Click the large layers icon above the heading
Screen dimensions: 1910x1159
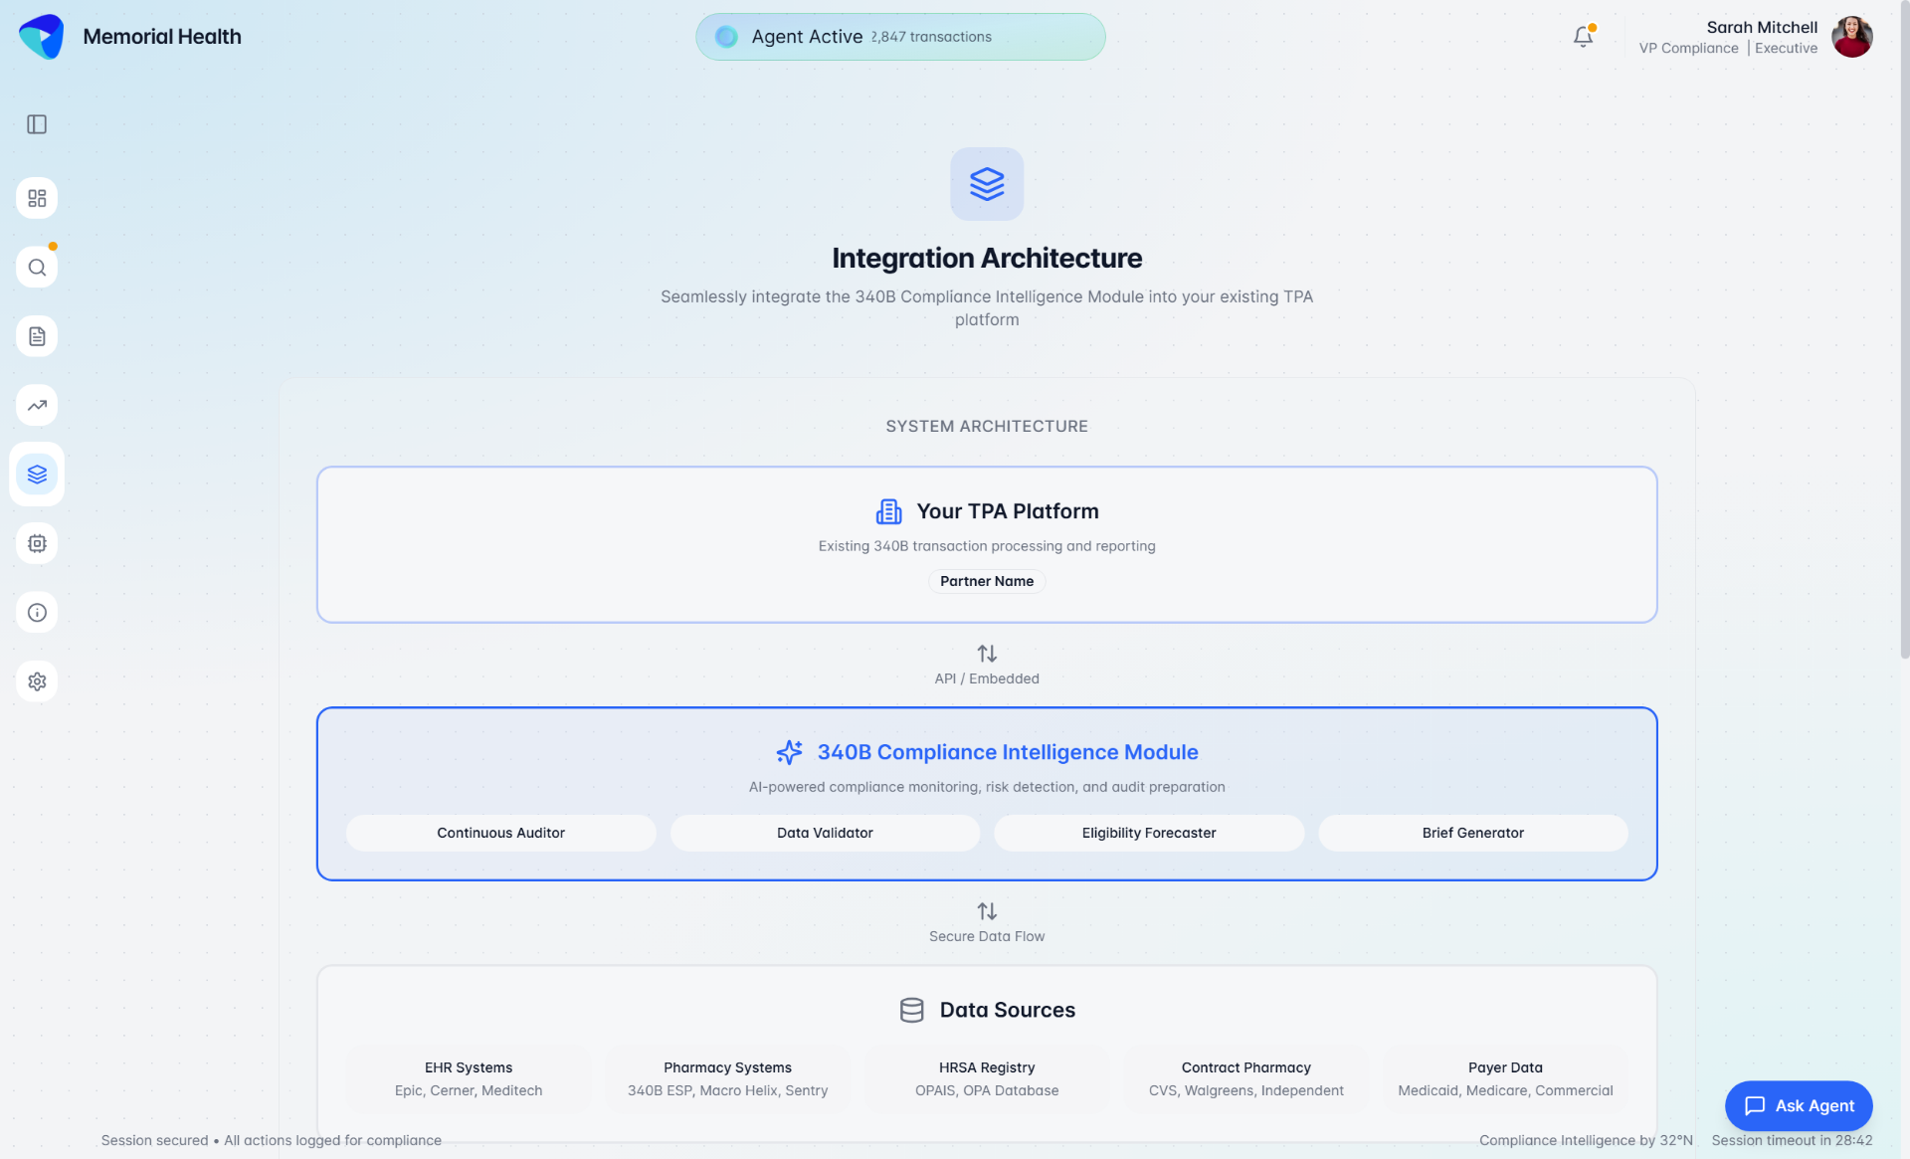click(x=987, y=184)
